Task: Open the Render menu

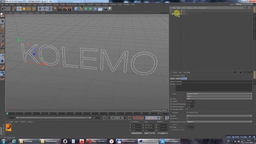Action: tap(56, 4)
